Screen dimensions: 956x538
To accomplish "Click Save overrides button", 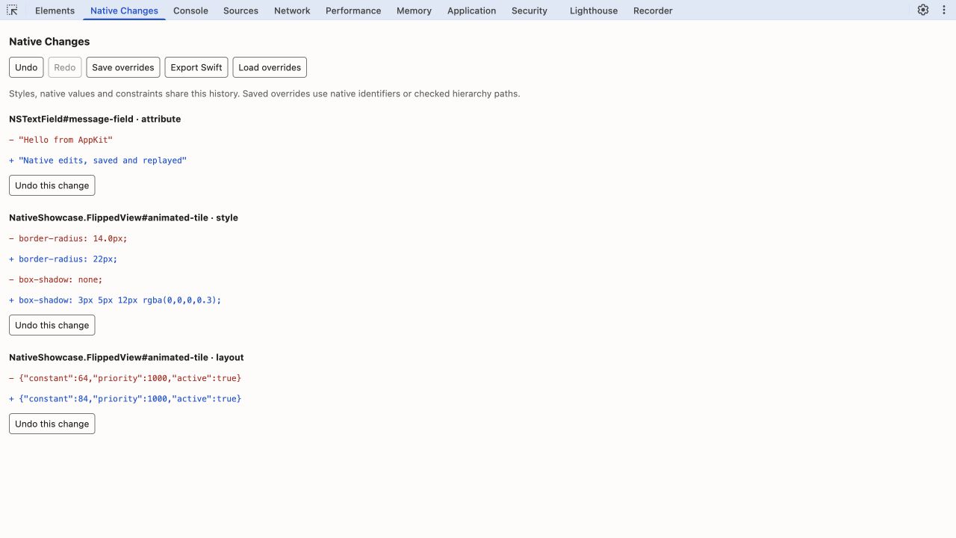I will tap(123, 67).
